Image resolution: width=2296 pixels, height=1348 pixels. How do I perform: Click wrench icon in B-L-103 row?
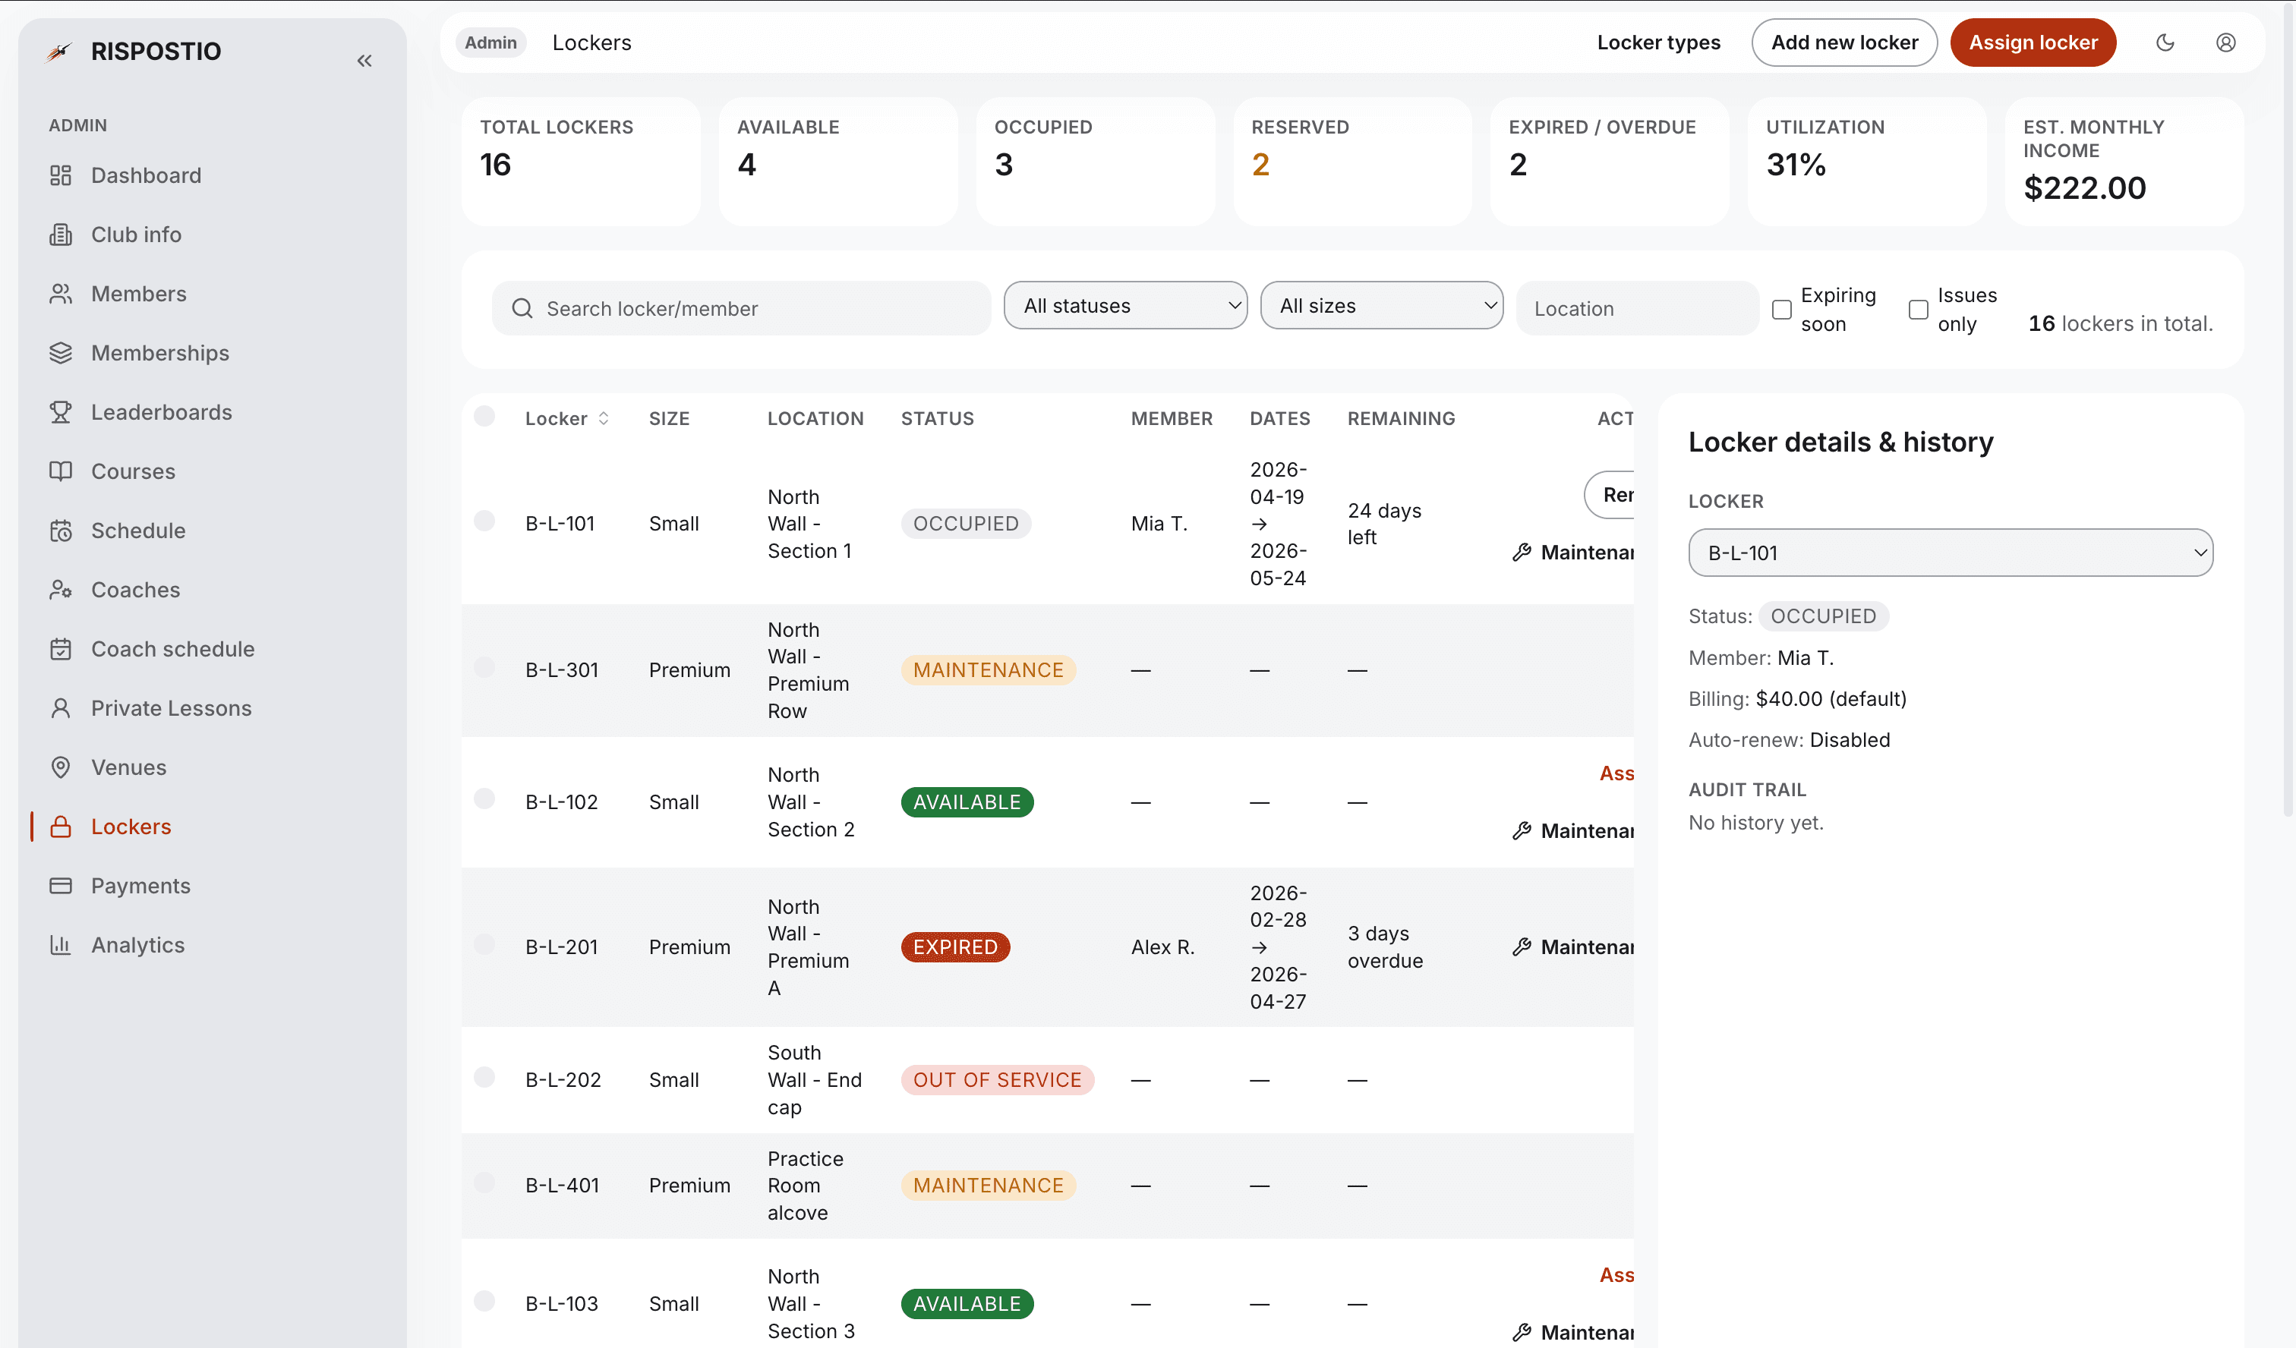click(1522, 1333)
